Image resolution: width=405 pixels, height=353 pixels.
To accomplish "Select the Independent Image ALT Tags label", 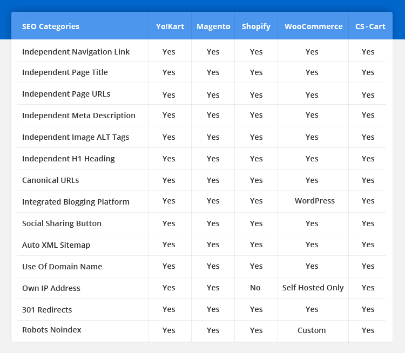I will [x=76, y=137].
